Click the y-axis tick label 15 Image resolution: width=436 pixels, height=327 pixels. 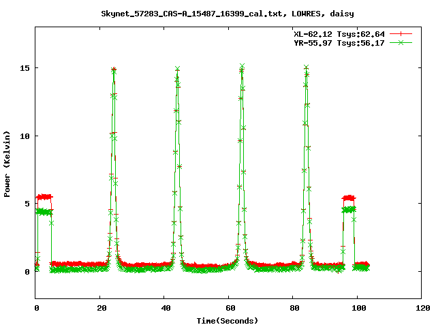pos(25,68)
